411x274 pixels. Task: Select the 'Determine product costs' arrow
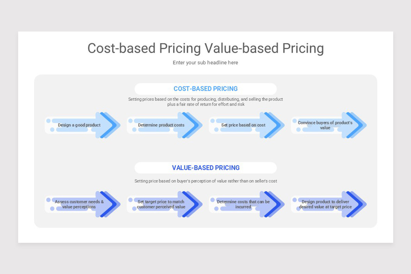pyautogui.click(x=165, y=125)
